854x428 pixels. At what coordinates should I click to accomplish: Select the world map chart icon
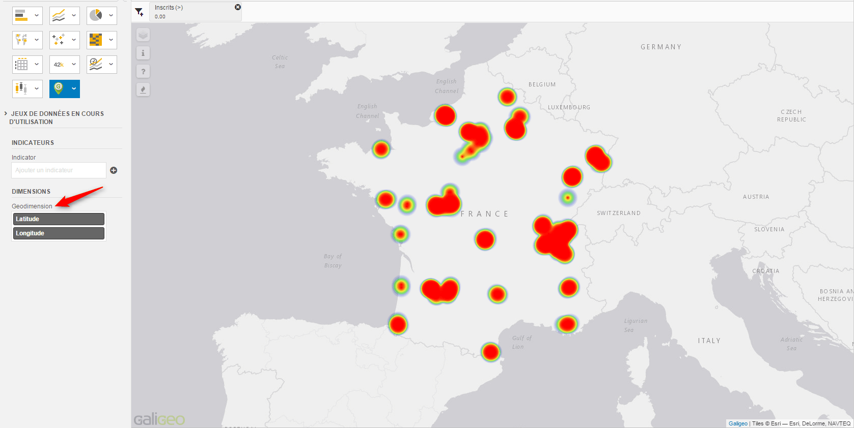[x=21, y=40]
